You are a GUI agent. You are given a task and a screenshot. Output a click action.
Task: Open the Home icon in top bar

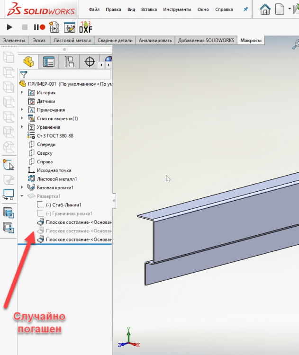click(x=265, y=9)
